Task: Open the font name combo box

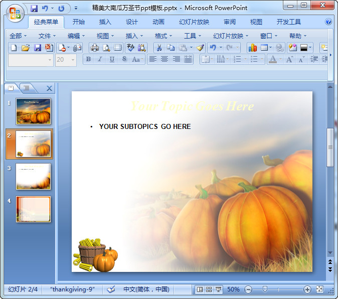Action: pyautogui.click(x=31, y=60)
